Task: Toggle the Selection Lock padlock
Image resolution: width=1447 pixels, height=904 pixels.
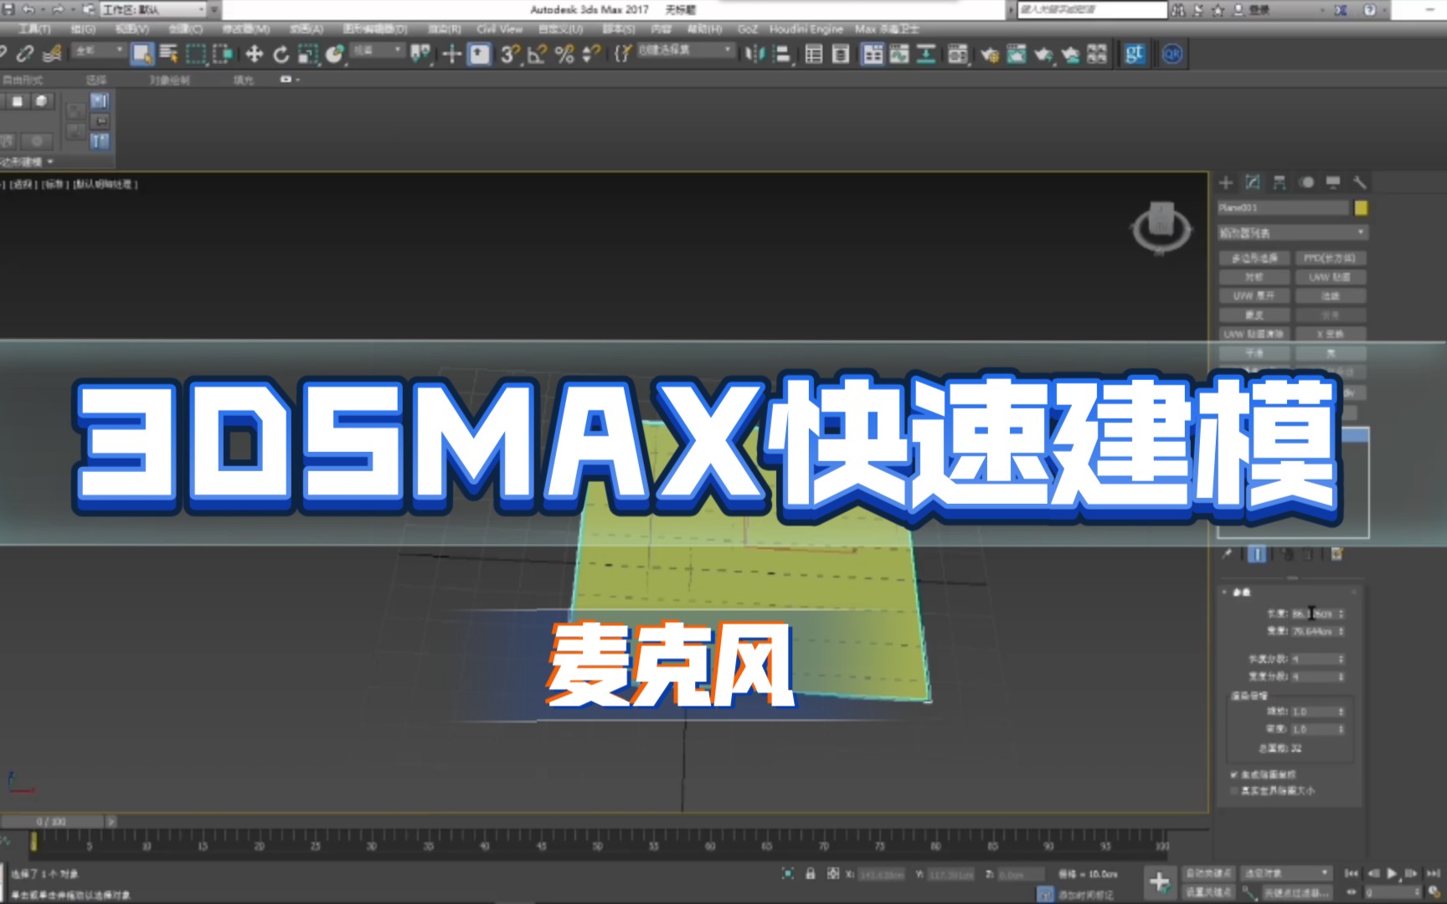Action: (810, 874)
